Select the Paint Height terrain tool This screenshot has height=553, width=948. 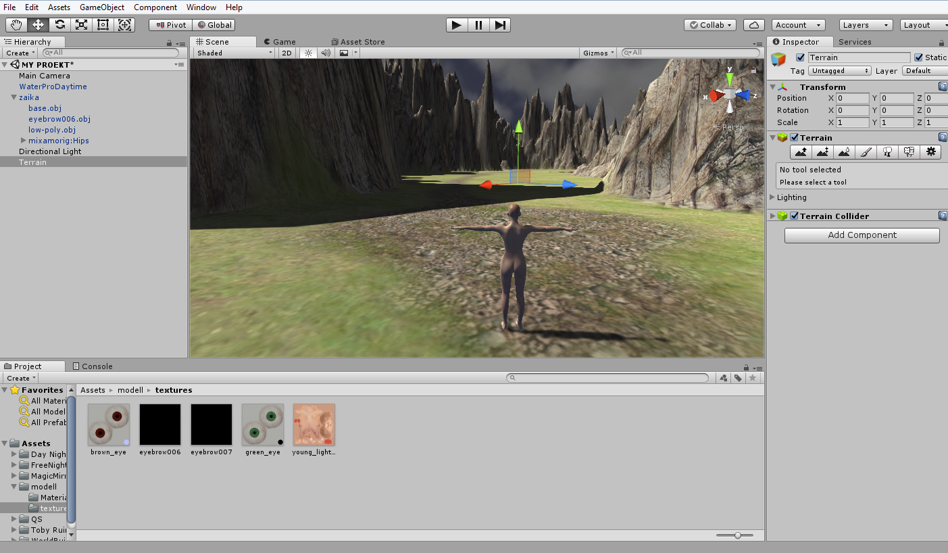822,152
